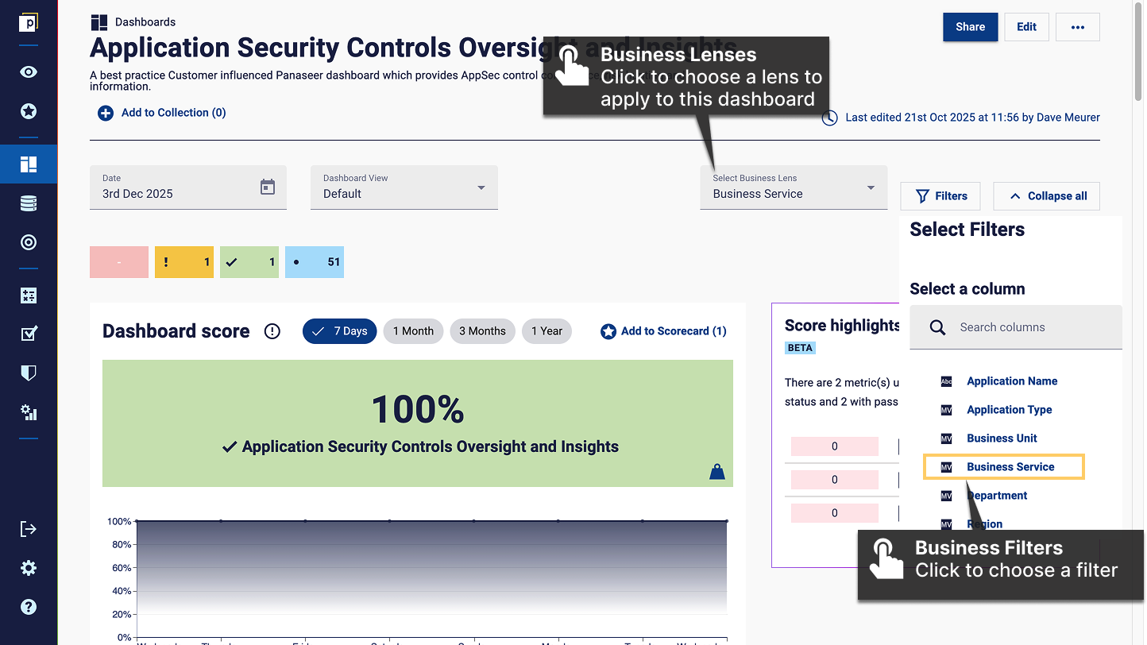Click the Share button
Viewport: 1147px width, 645px height.
(x=970, y=27)
